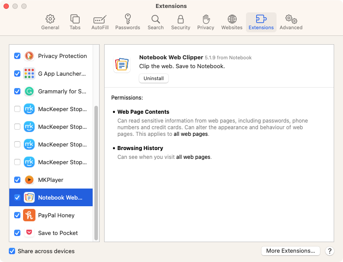Click the Grammarly green G icon
Image resolution: width=343 pixels, height=262 pixels.
tap(29, 91)
